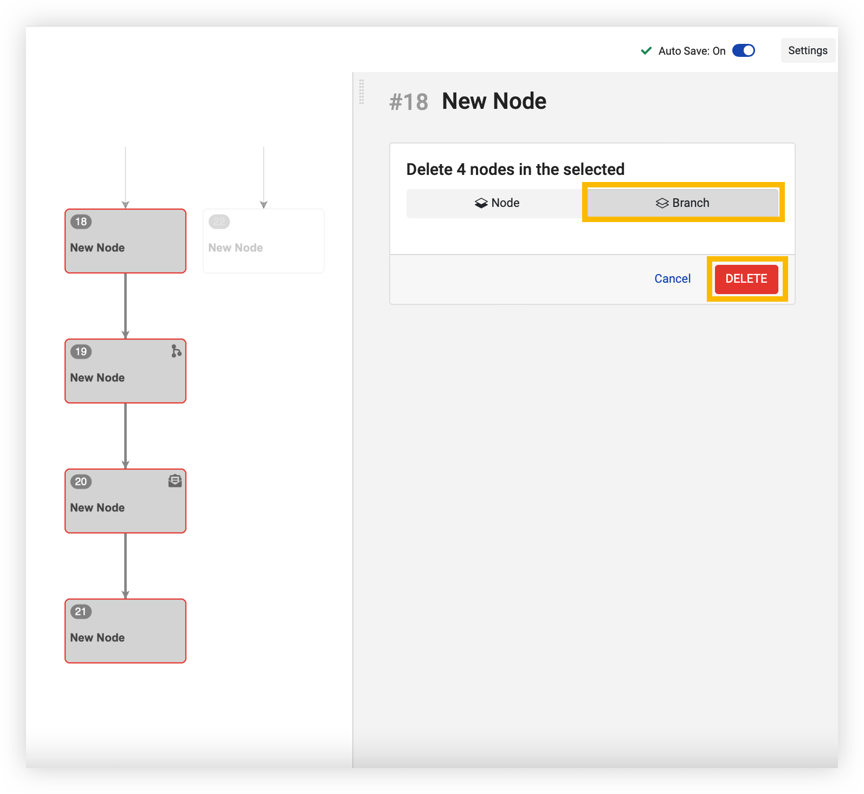This screenshot has width=864, height=794.
Task: Click the layers icon beside Branch option
Action: click(x=662, y=203)
